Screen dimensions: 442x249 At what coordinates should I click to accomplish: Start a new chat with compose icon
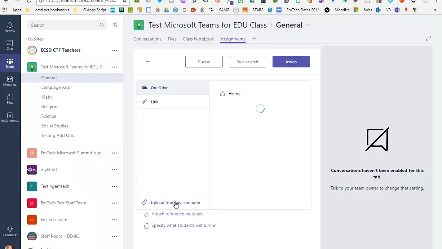pos(115,25)
